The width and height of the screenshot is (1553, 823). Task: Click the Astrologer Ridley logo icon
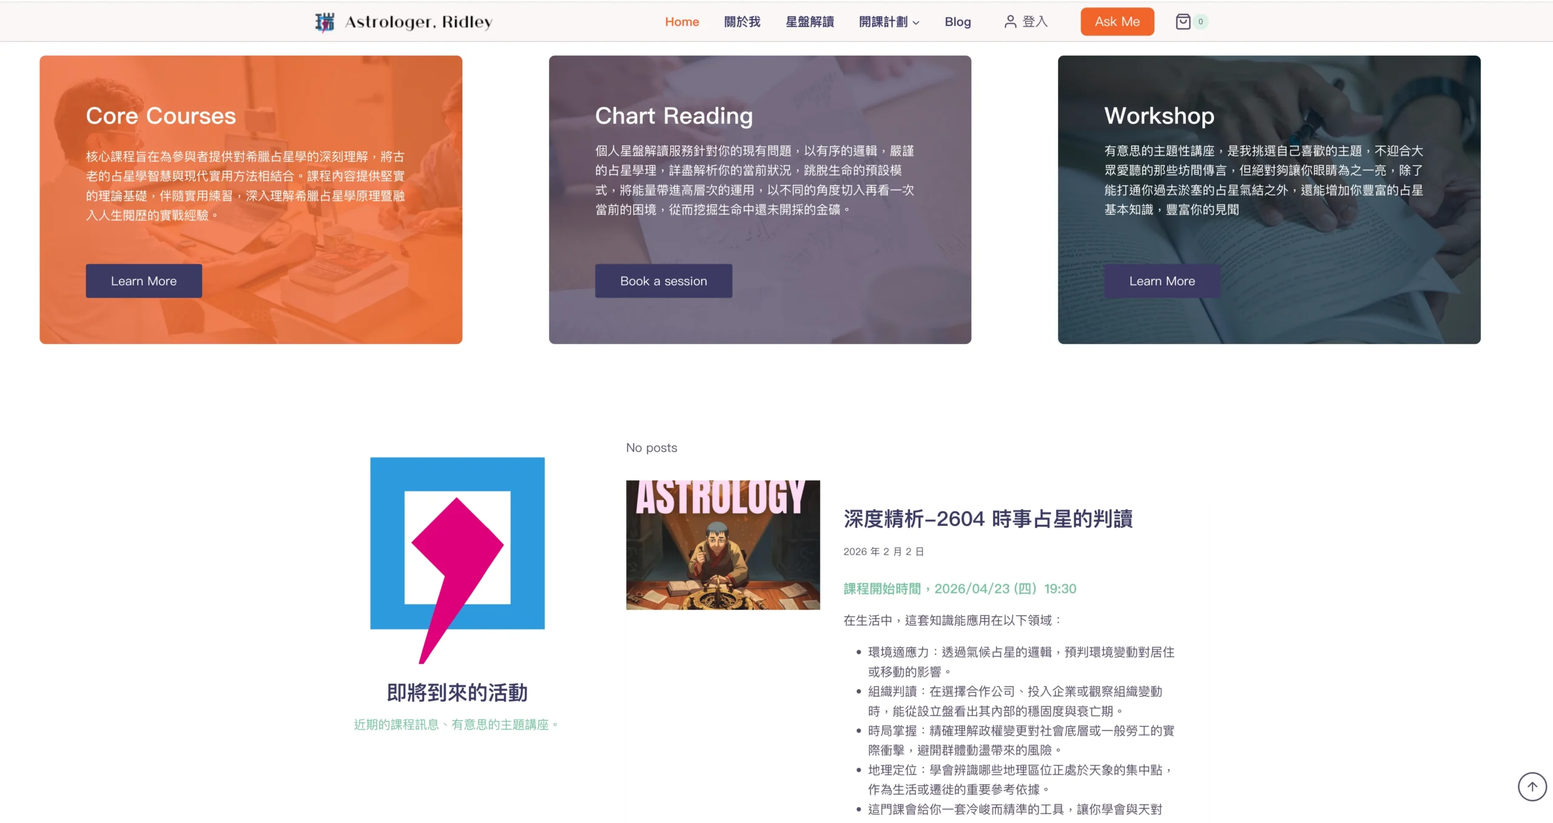point(325,22)
